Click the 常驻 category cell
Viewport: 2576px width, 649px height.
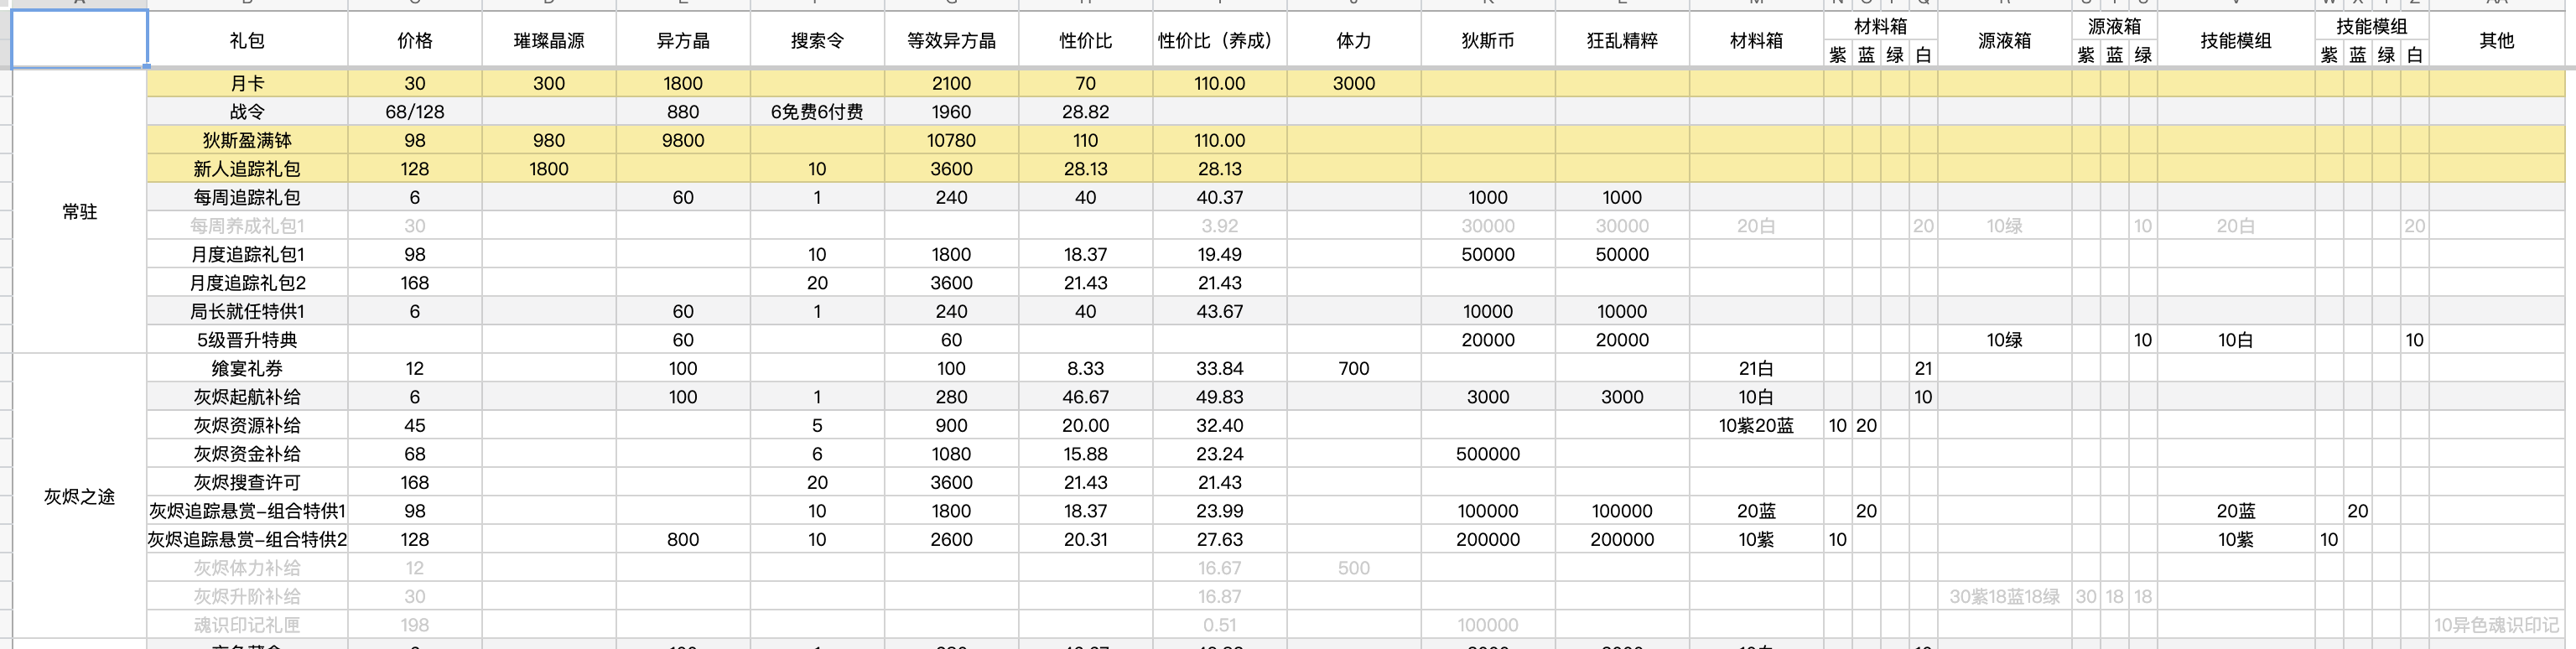click(80, 211)
